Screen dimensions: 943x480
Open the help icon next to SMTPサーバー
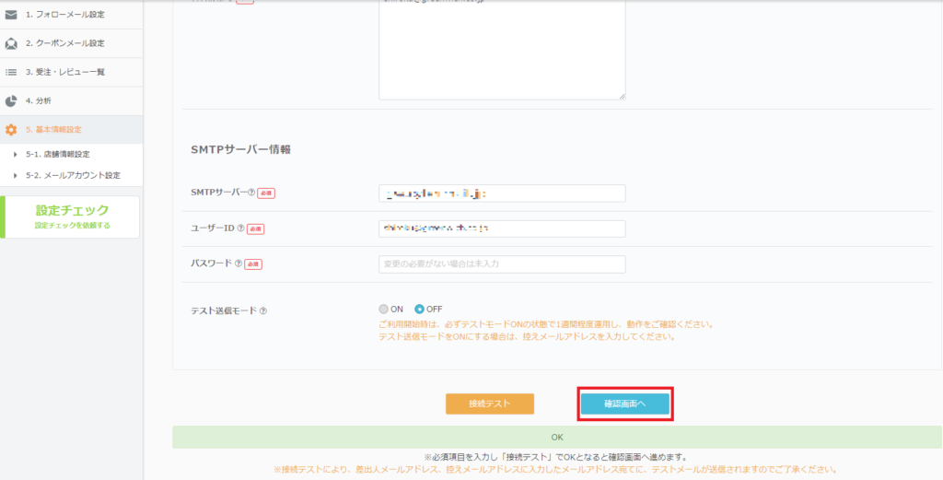click(x=251, y=193)
